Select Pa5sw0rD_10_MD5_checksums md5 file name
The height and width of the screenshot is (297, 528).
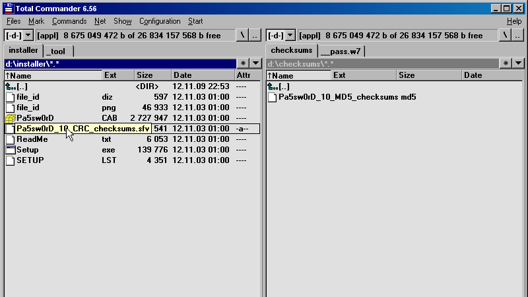(347, 97)
